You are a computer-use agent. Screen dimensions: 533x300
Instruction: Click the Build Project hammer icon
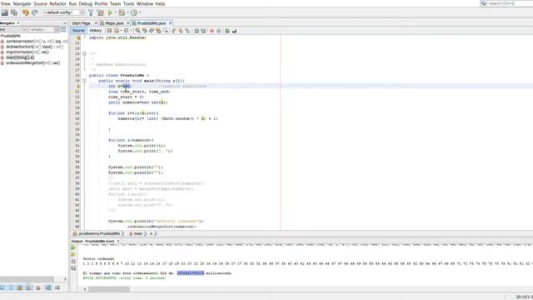[x=91, y=12]
